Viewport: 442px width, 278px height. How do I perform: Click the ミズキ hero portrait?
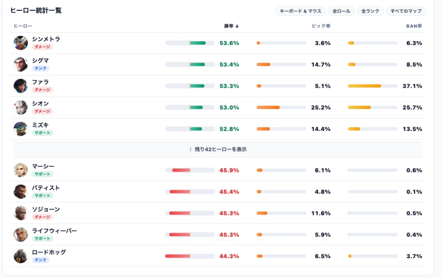coord(21,129)
